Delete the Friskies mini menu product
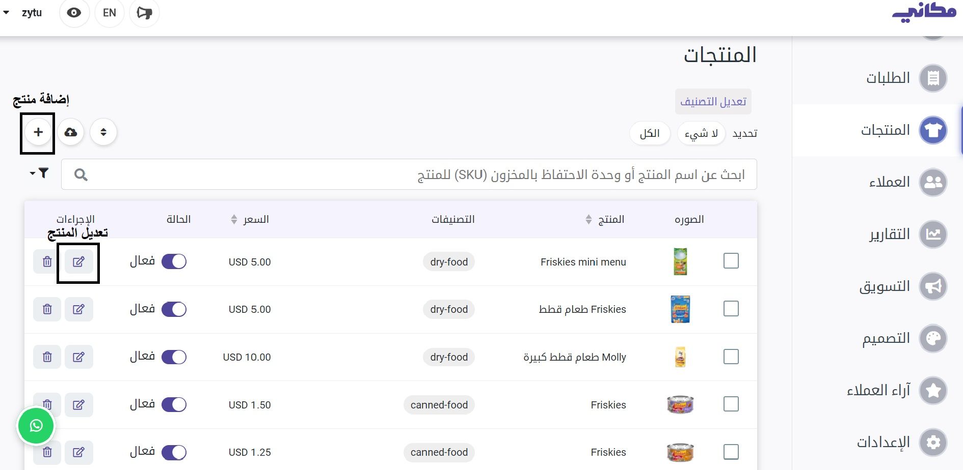This screenshot has width=963, height=470. click(47, 261)
